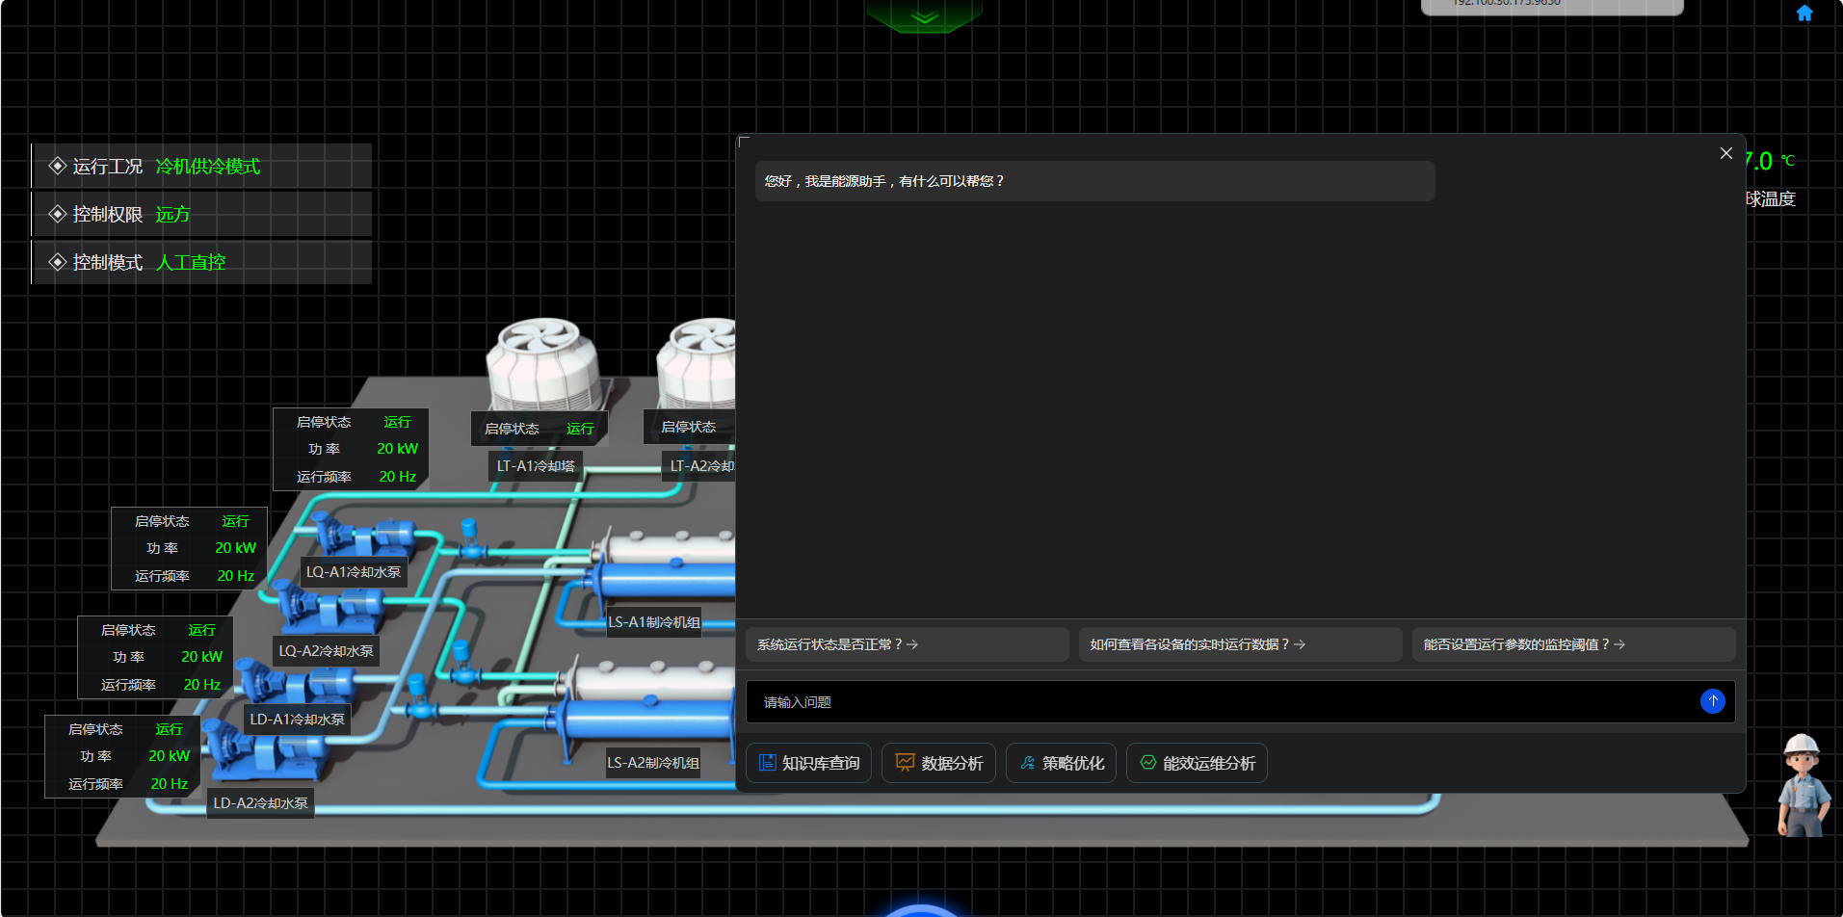Ask 能否设置运行参数的监控阈值 suggestion
1843x917 pixels.
pos(1573,644)
